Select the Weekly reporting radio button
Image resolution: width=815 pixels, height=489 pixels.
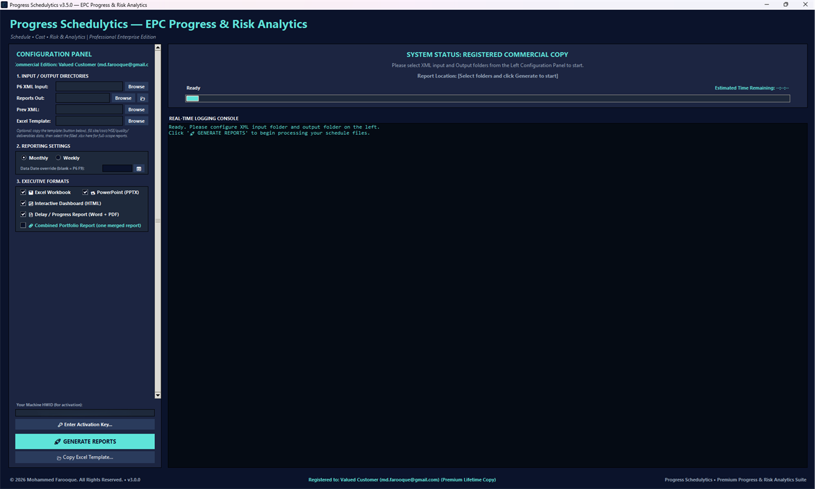[x=58, y=158]
